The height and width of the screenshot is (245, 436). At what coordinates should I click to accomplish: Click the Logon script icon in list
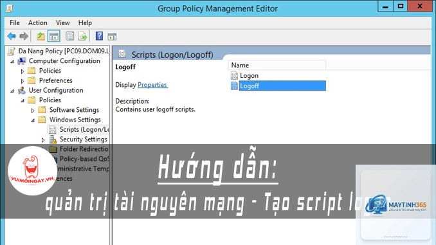click(x=235, y=76)
